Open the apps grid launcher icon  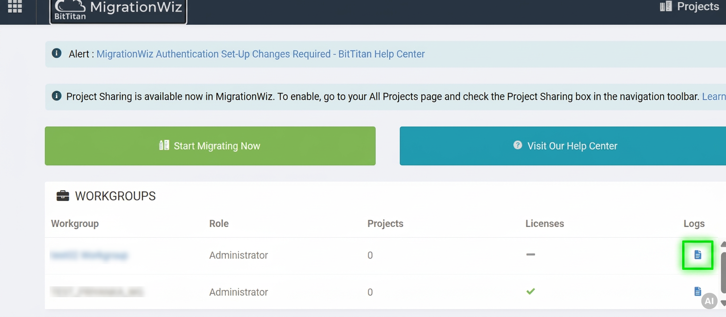pyautogui.click(x=15, y=6)
